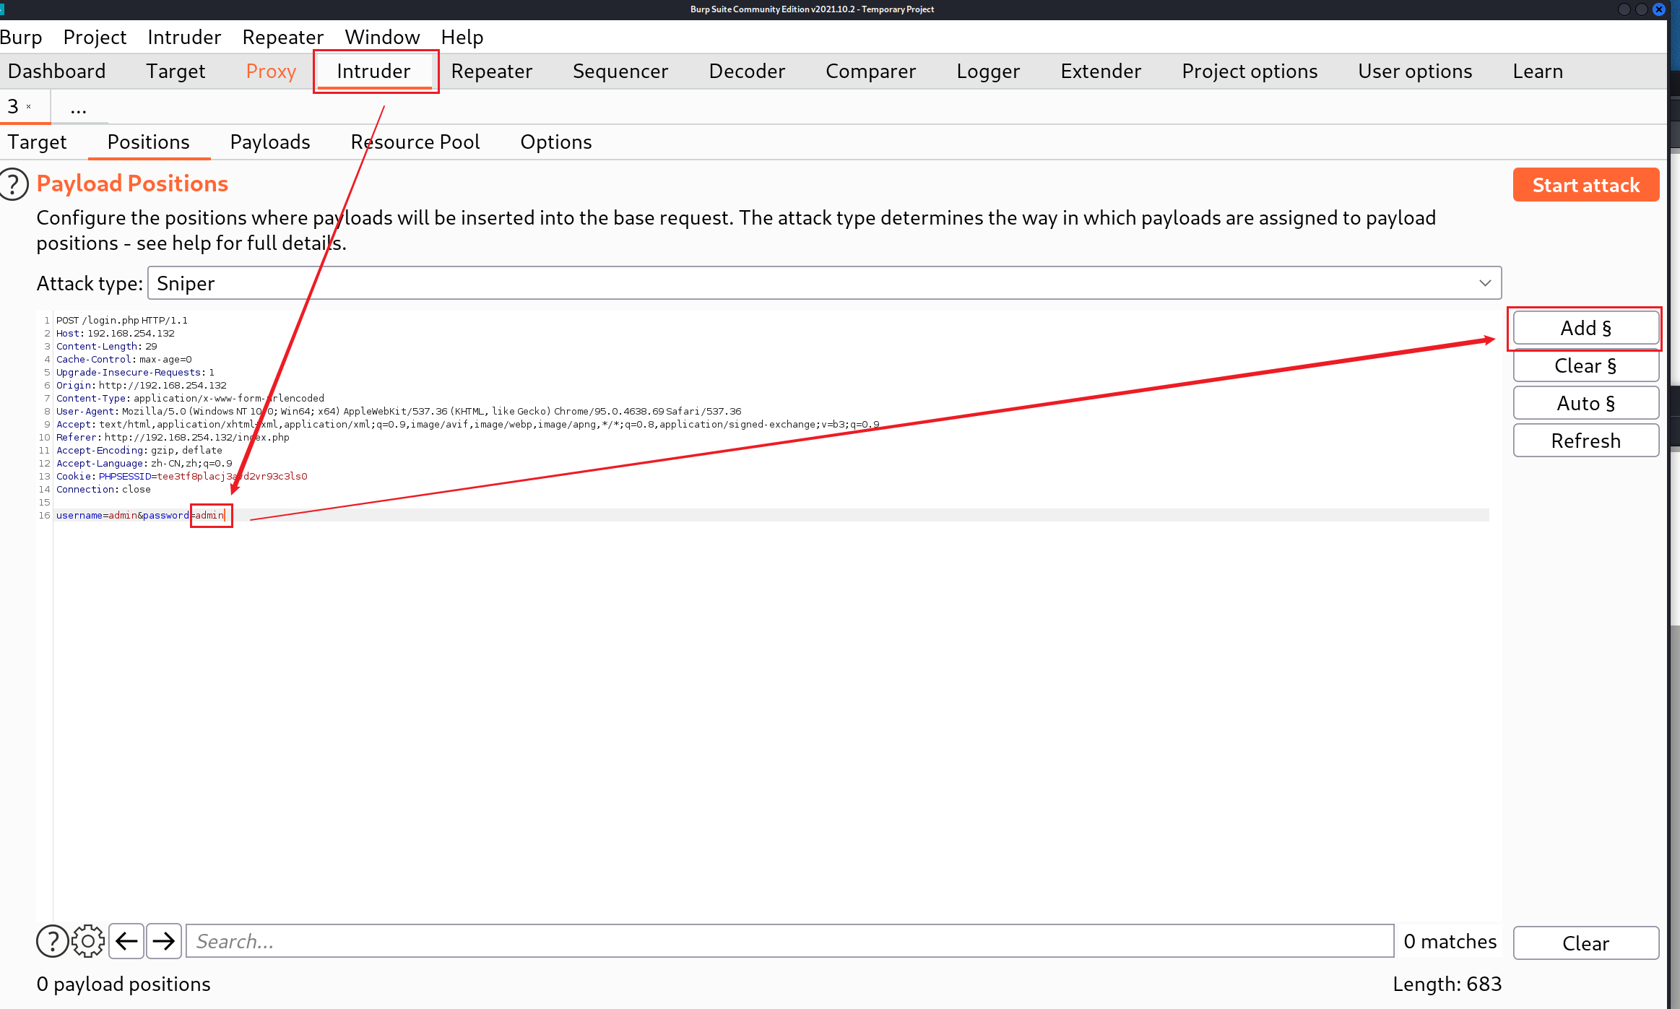Open the Intruder Options sub-tab

click(x=556, y=142)
